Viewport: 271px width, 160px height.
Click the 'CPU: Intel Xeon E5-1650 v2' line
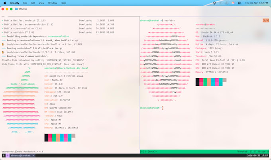(x=220, y=60)
